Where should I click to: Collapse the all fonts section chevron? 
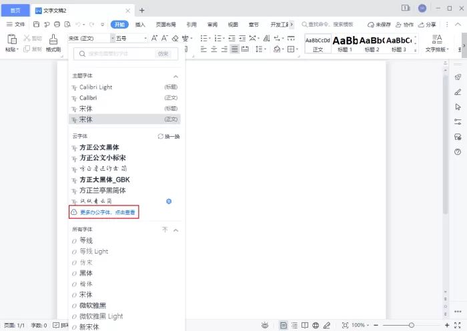tap(175, 230)
